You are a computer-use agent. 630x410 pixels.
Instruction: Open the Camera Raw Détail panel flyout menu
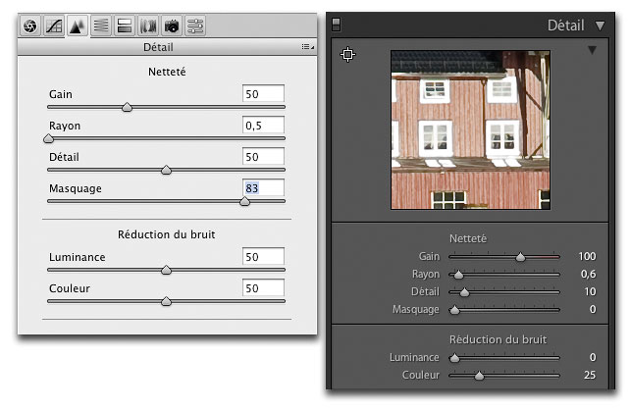click(308, 47)
